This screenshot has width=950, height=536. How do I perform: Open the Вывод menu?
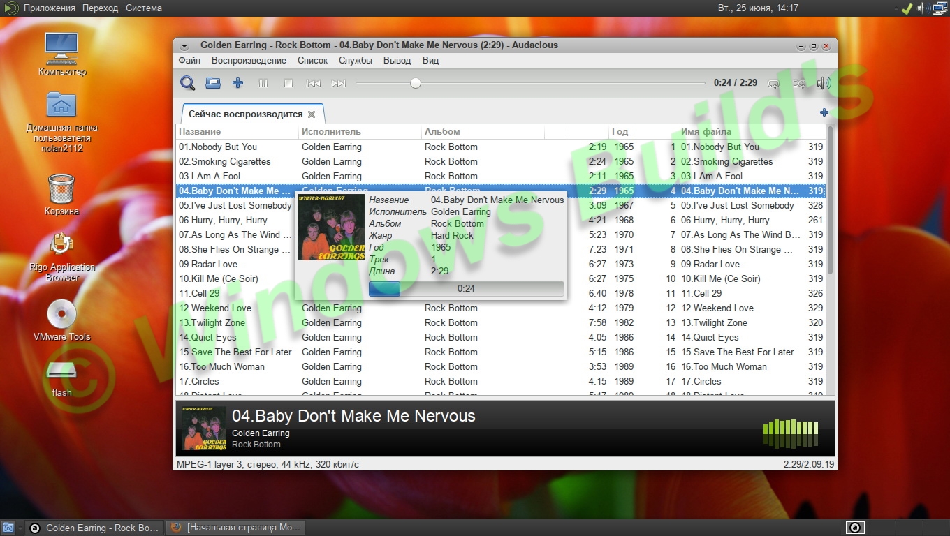click(x=397, y=60)
